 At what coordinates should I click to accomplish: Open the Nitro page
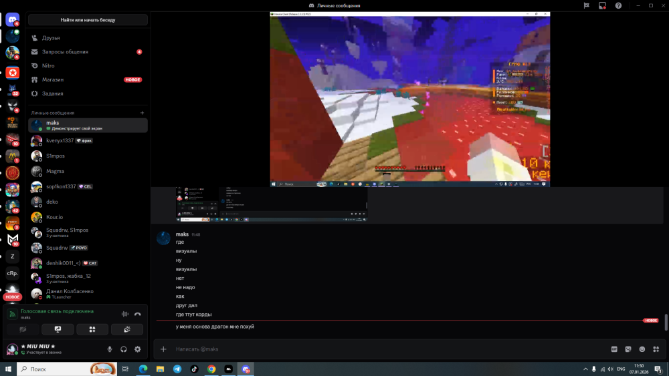click(88, 65)
